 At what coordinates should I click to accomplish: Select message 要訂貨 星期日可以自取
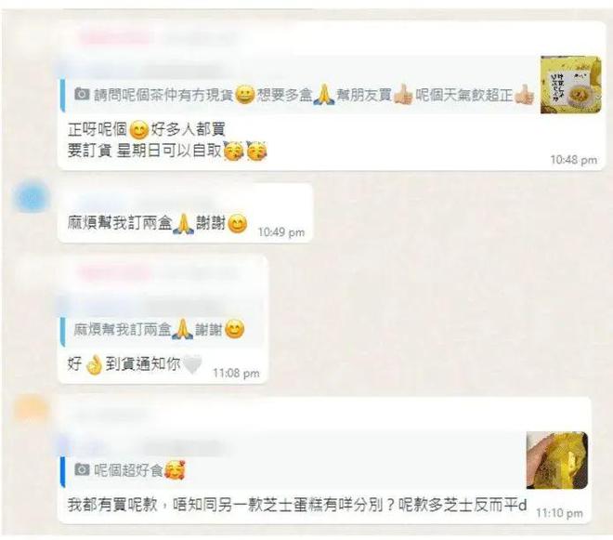(x=167, y=151)
